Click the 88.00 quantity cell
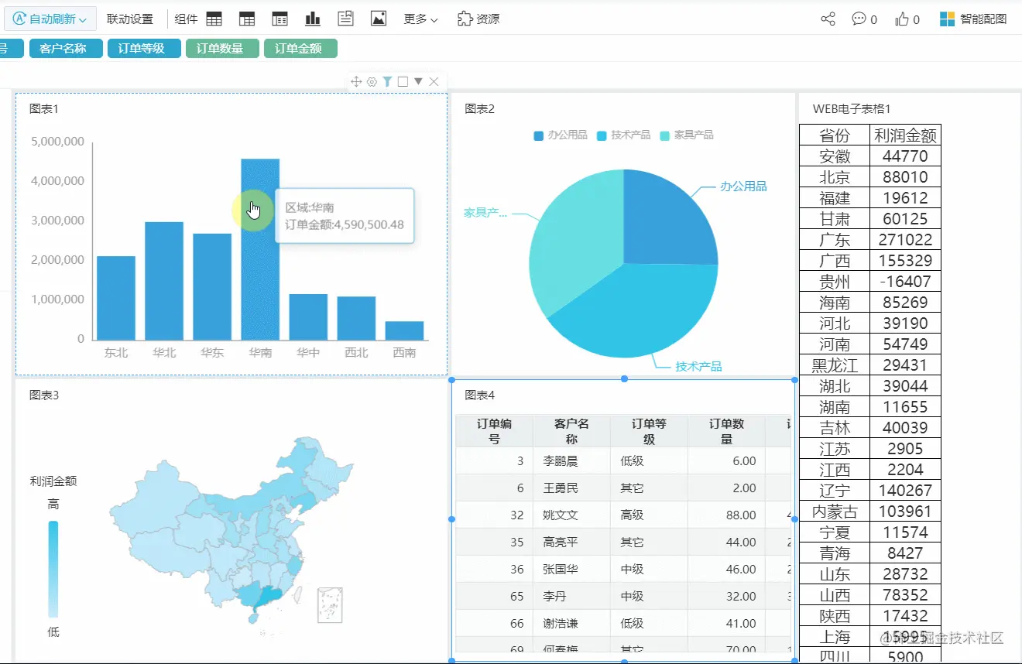Image resolution: width=1022 pixels, height=664 pixels. pos(726,515)
